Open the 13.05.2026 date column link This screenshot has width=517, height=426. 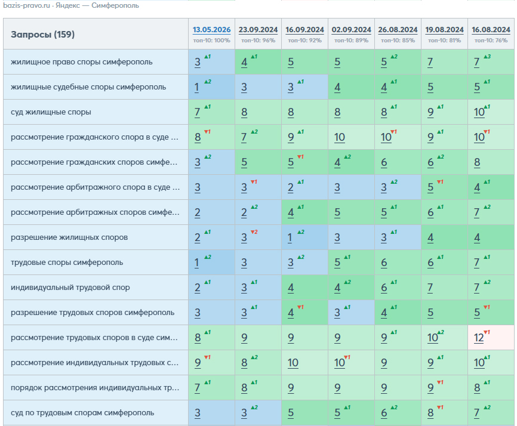(211, 30)
